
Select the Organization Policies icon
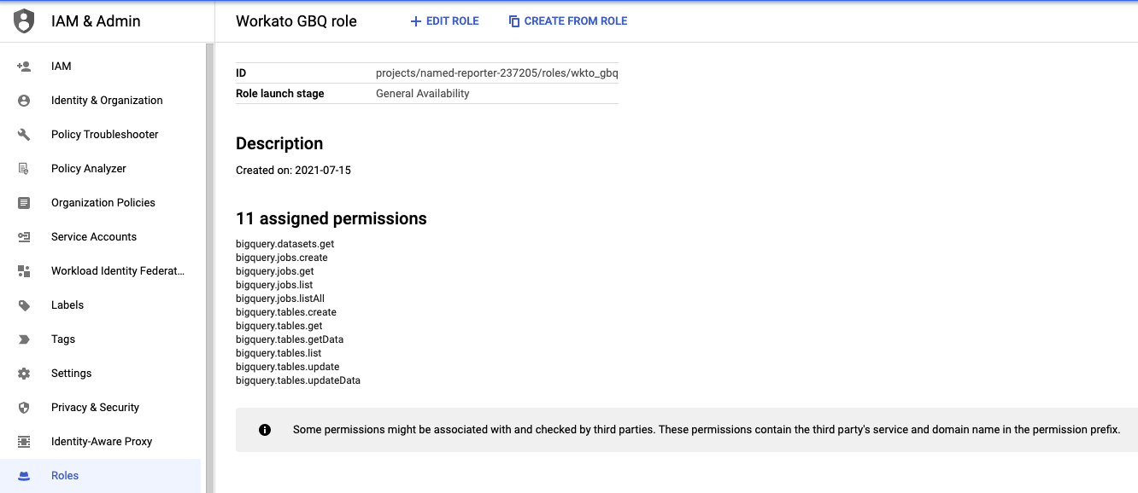point(24,202)
